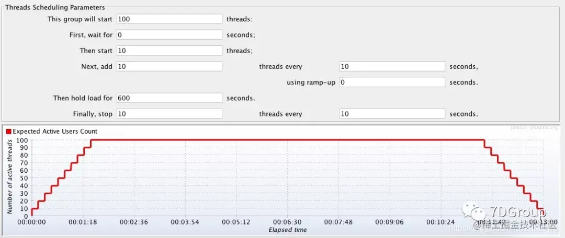Click the 00:09:06 time axis label
This screenshot has height=238, width=565.
click(390, 222)
